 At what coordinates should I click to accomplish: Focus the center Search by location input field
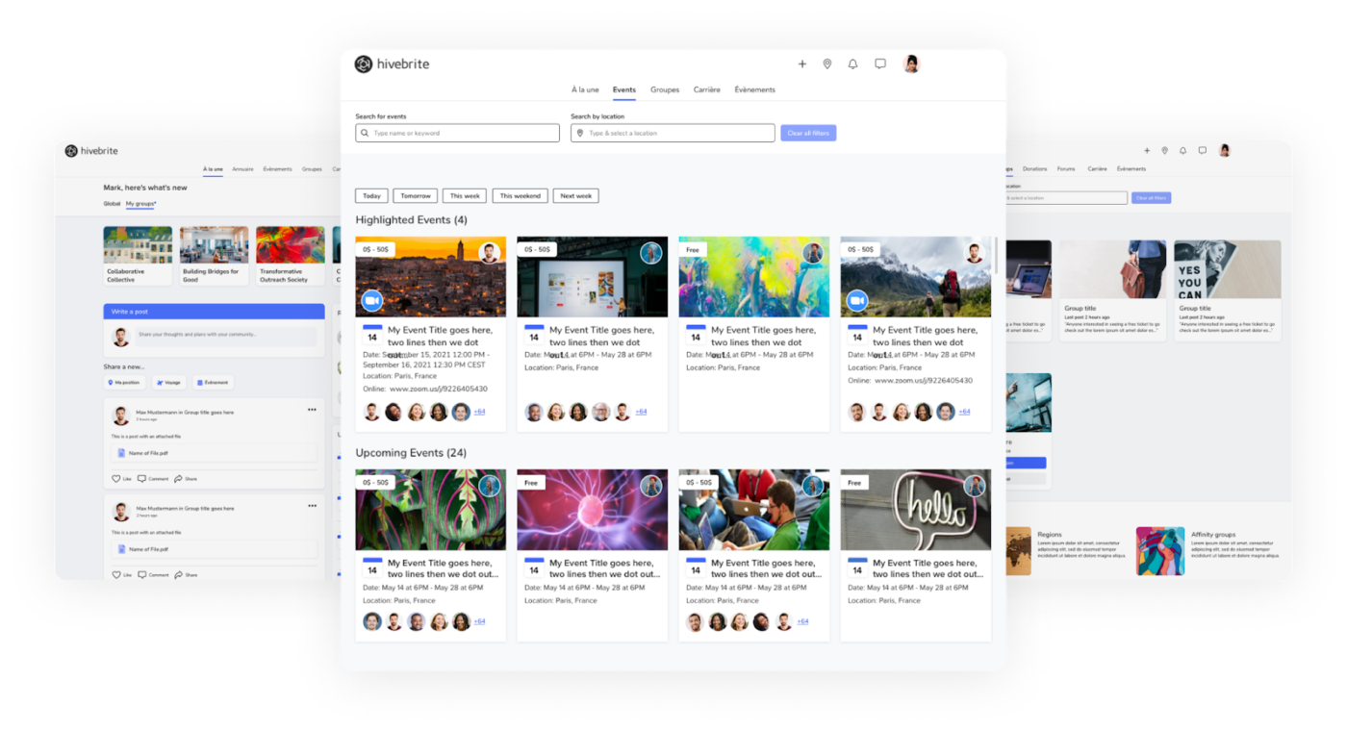[673, 134]
